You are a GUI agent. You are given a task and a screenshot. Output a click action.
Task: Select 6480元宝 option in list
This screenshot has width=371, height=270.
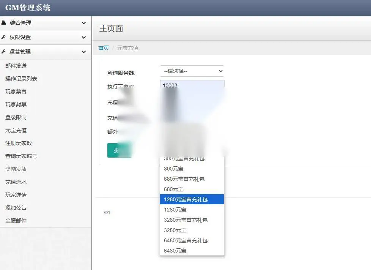(x=192, y=251)
